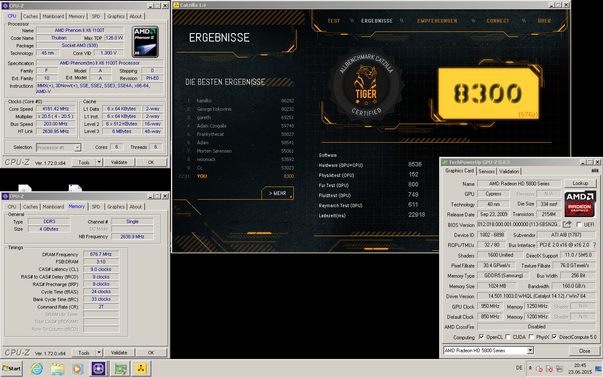603x377 pixels.
Task: Toggle the UEFI checkbox in GPU-Z
Action: [x=579, y=225]
